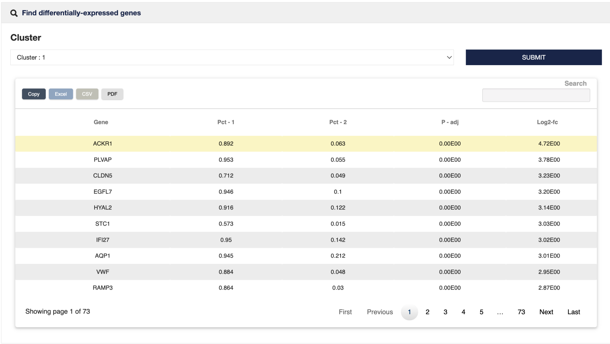This screenshot has width=610, height=344.
Task: Copy table using Copy button
Action: coord(34,94)
